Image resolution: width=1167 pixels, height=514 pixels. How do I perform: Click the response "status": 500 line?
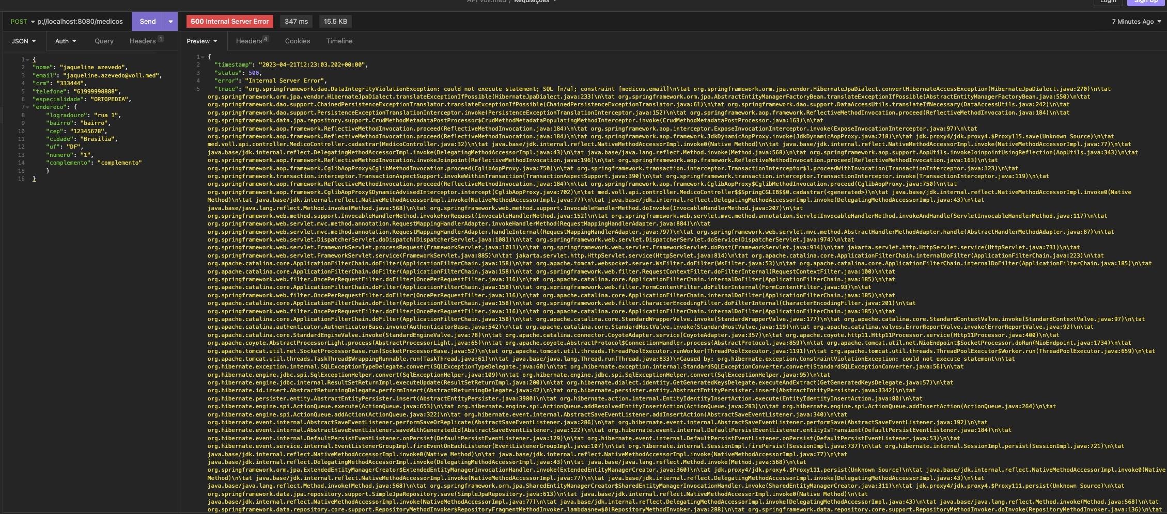tap(238, 73)
